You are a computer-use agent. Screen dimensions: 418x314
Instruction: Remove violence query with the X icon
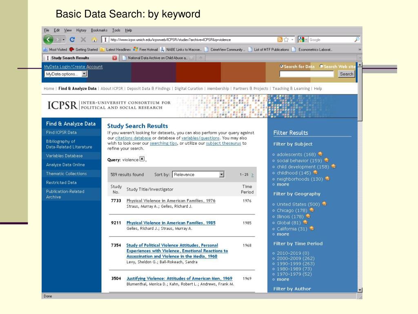[x=142, y=159]
